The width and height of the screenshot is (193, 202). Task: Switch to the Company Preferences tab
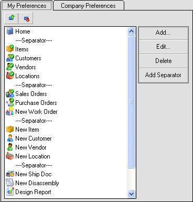88,6
